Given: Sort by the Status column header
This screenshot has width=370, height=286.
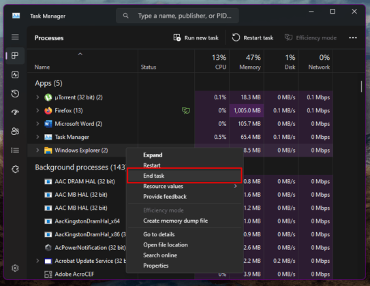Looking at the screenshot, I should pyautogui.click(x=166, y=61).
